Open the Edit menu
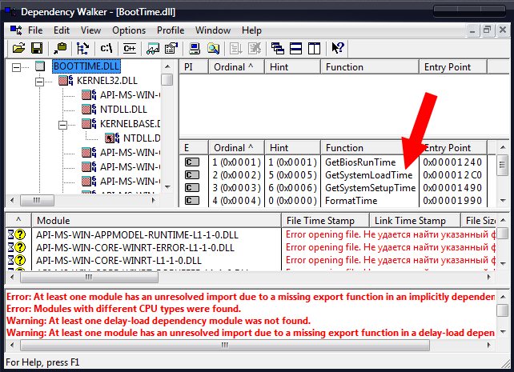 click(x=62, y=30)
